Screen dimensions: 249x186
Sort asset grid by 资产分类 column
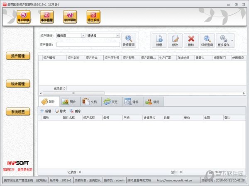[94, 58]
